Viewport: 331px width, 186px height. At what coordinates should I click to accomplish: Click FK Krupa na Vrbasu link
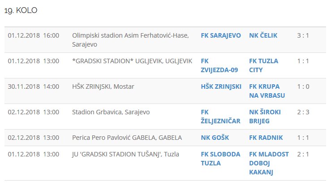click(x=267, y=91)
